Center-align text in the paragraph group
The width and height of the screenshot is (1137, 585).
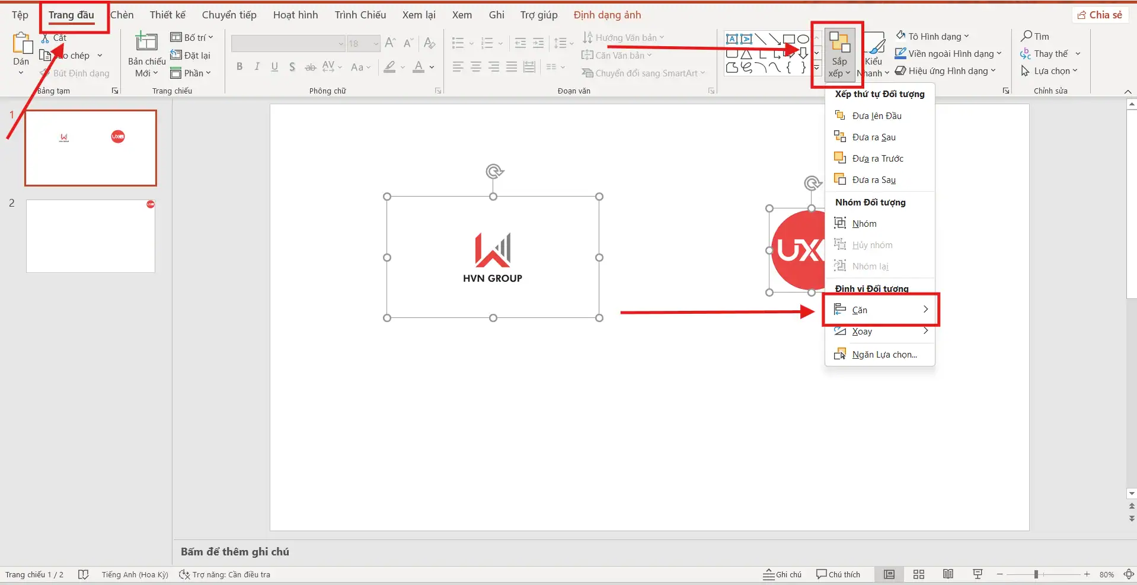coord(476,67)
